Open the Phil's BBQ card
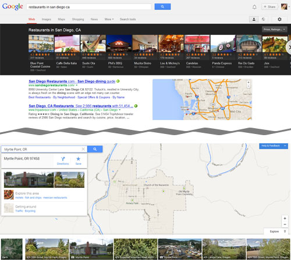This screenshot has height=261, width=291. click(x=119, y=52)
